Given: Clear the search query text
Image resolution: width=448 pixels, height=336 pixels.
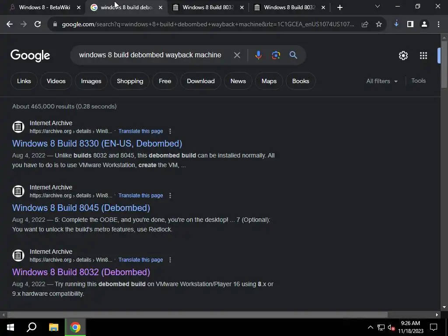Looking at the screenshot, I should [x=237, y=55].
